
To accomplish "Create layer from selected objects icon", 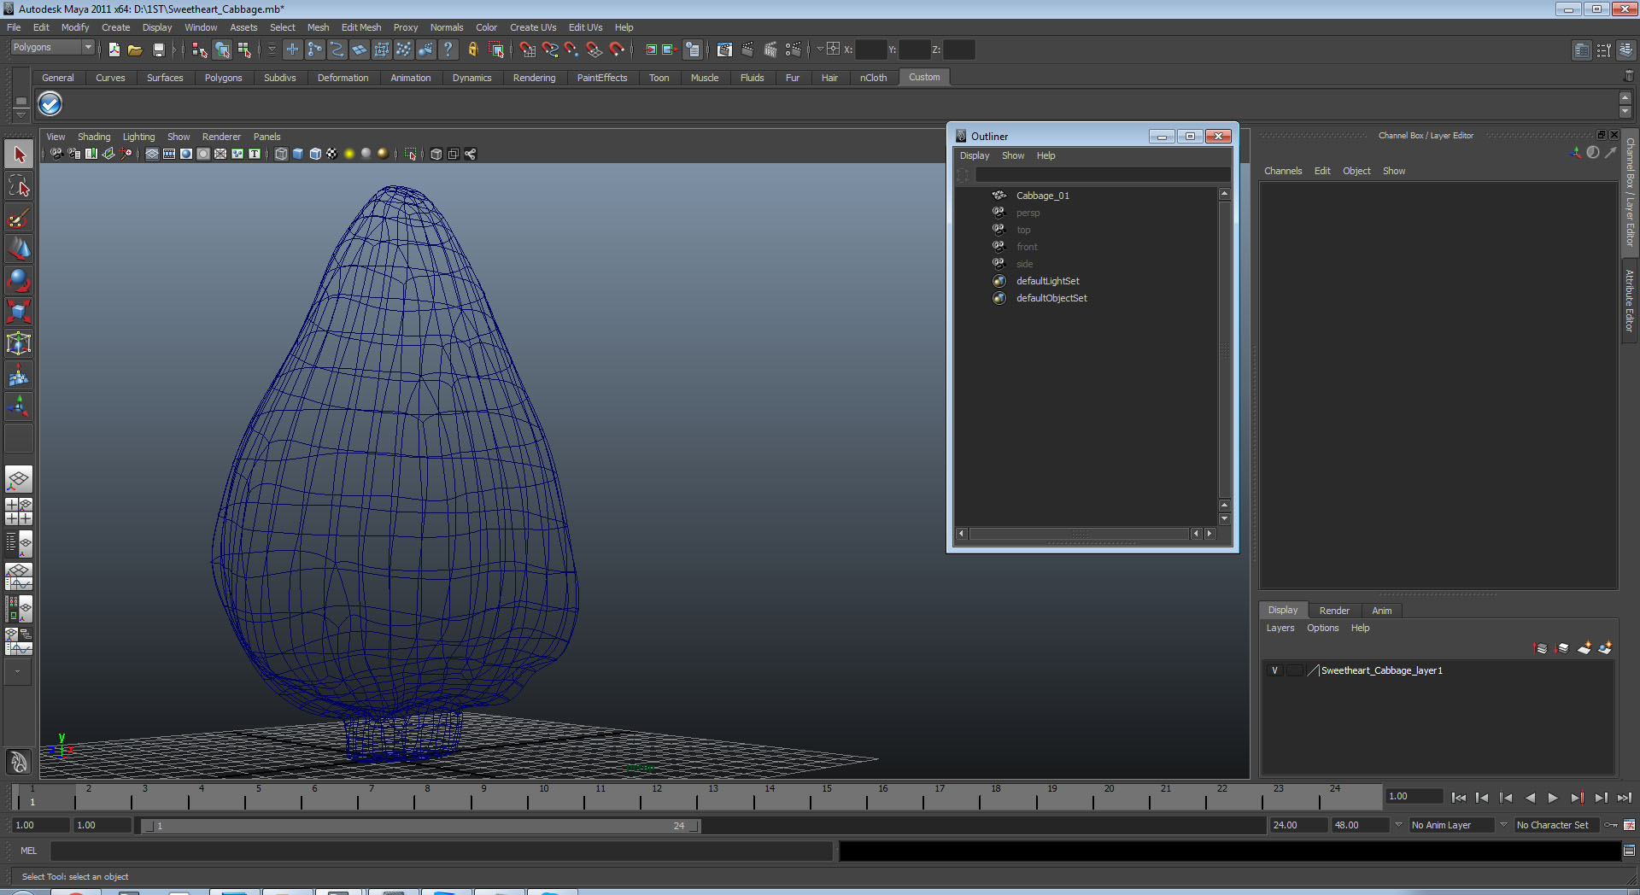I will point(1605,648).
